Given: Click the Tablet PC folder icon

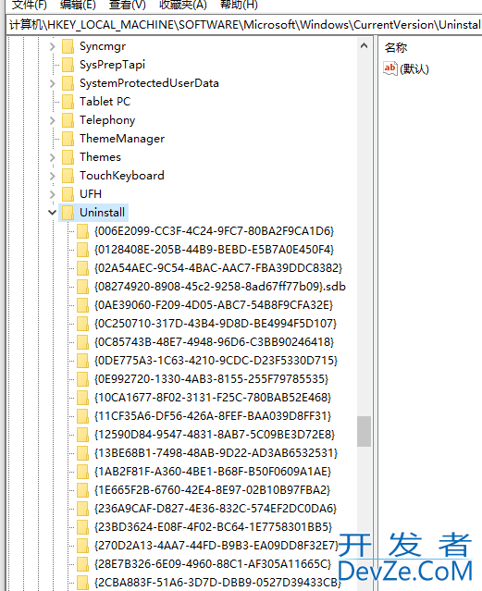Looking at the screenshot, I should 68,102.
